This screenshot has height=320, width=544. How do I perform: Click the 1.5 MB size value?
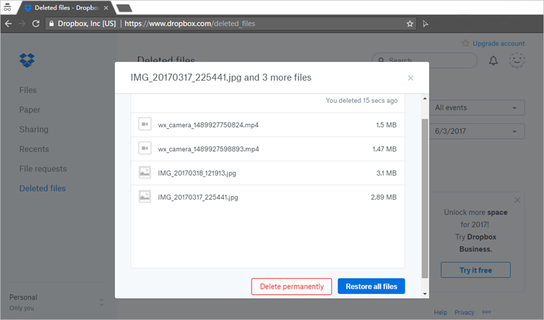(386, 125)
